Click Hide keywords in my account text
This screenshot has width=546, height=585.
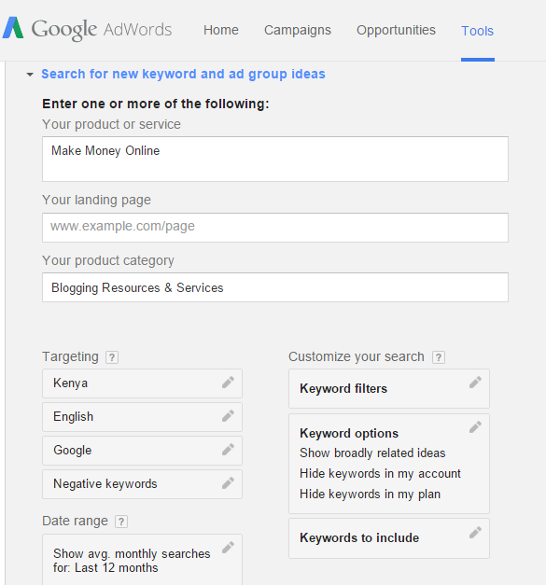[x=380, y=473]
